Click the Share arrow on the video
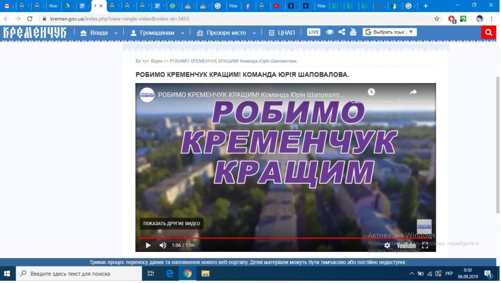The height and width of the screenshot is (283, 501). pyautogui.click(x=413, y=92)
